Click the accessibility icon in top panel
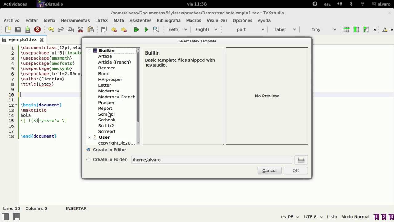394x222 pixels. coord(315,4)
